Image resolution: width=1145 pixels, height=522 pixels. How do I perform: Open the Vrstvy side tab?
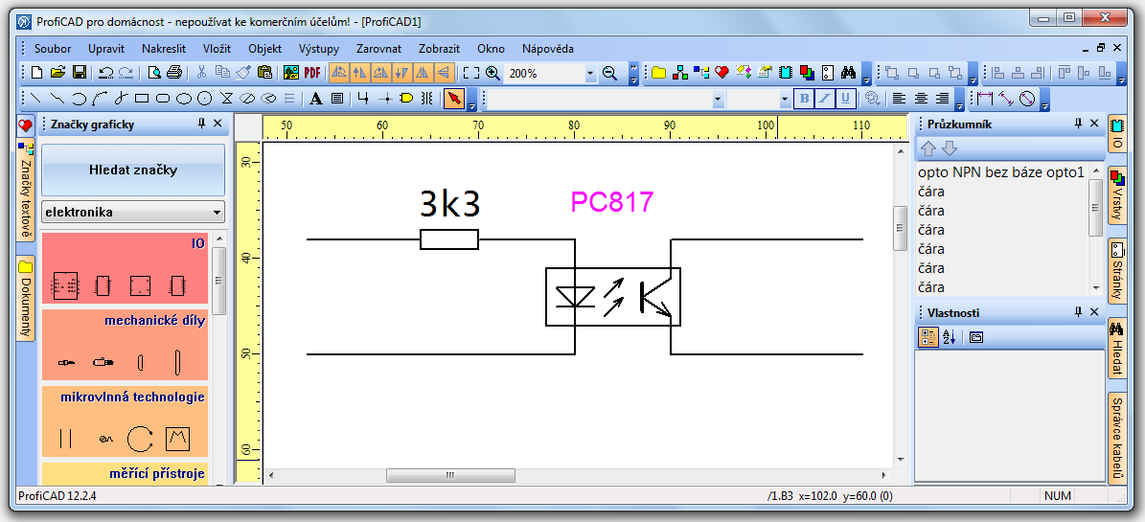pos(1117,195)
